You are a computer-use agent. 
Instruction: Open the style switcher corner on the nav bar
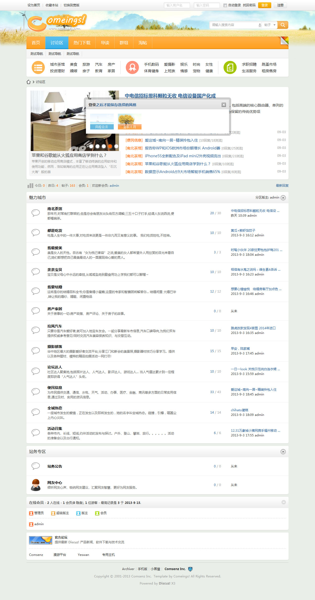[x=284, y=40]
